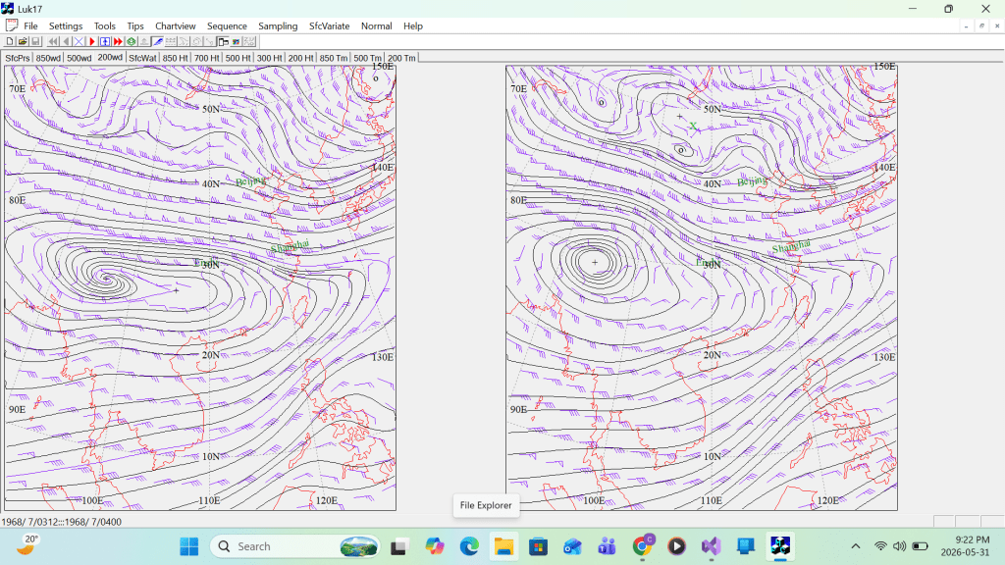This screenshot has height=565, width=1005.
Task: Switch to the 200 Tm tab
Action: pos(401,58)
